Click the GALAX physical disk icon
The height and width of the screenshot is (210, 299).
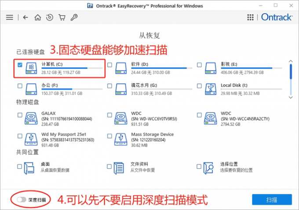pos(31,118)
